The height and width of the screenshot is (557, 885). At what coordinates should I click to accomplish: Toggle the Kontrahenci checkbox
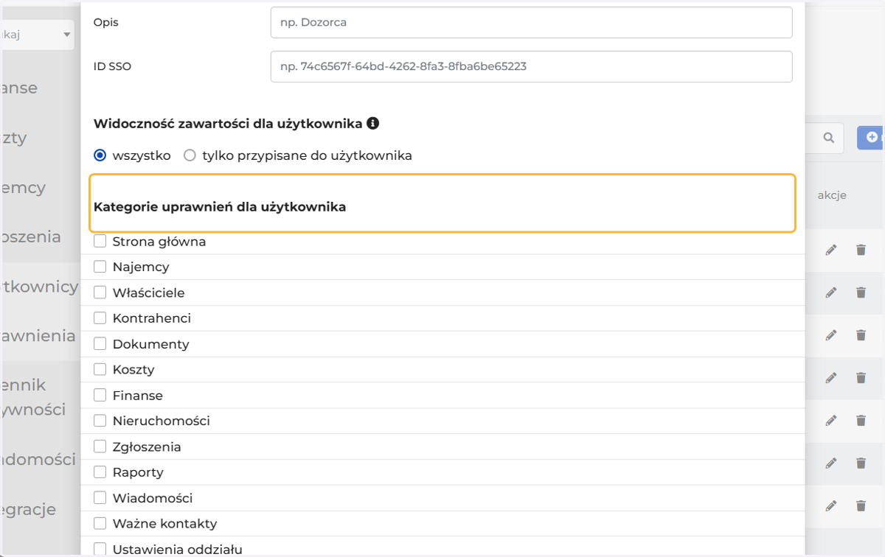coord(100,318)
